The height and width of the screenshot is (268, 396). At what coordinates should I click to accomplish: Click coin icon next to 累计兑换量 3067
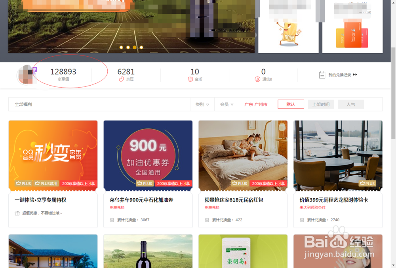coord(112,220)
